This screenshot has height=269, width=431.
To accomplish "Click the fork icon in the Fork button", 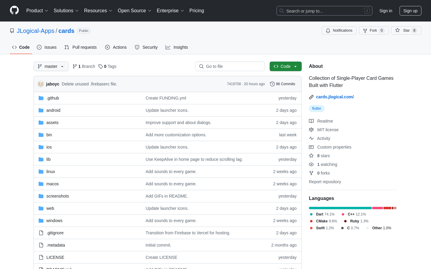I will pyautogui.click(x=365, y=30).
